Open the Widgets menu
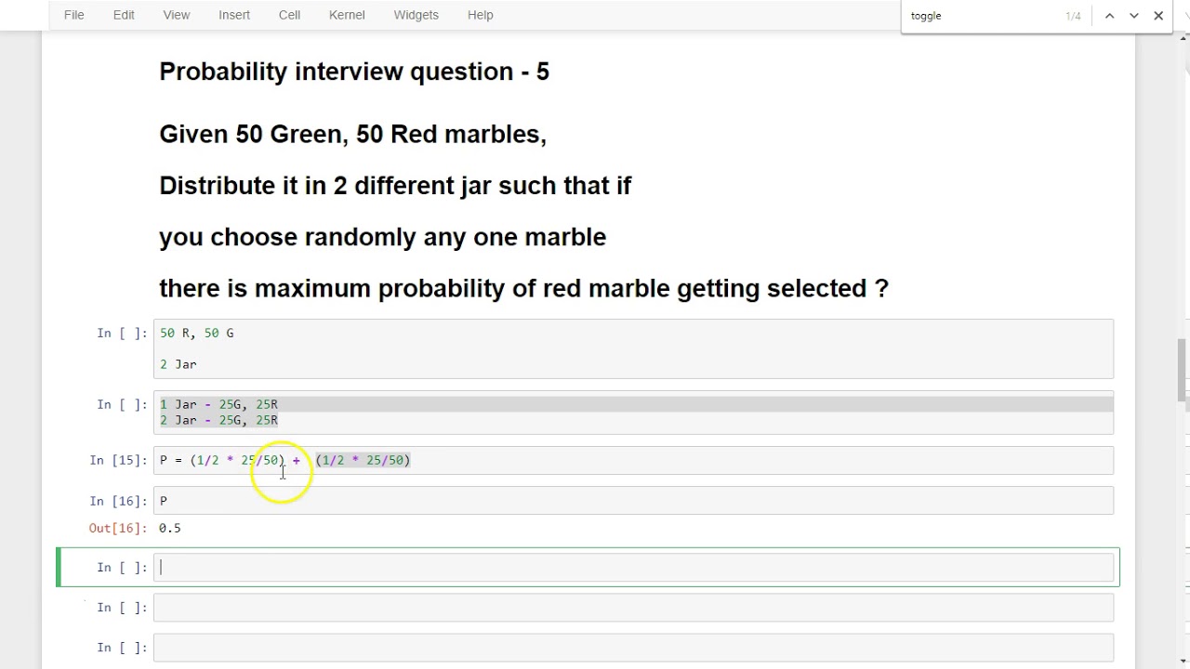The width and height of the screenshot is (1190, 669). click(x=416, y=15)
